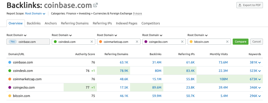The width and height of the screenshot is (268, 103).
Task: Click orange color dot in coinmarketcap.com input
Action: (x=101, y=42)
